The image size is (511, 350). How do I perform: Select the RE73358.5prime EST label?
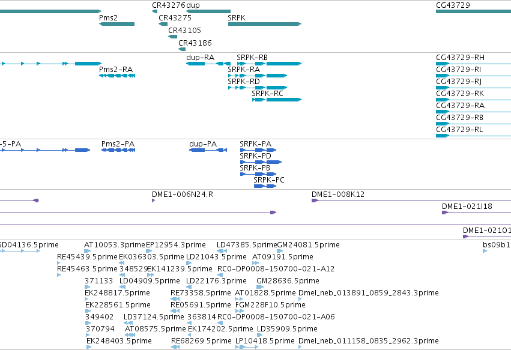click(201, 294)
